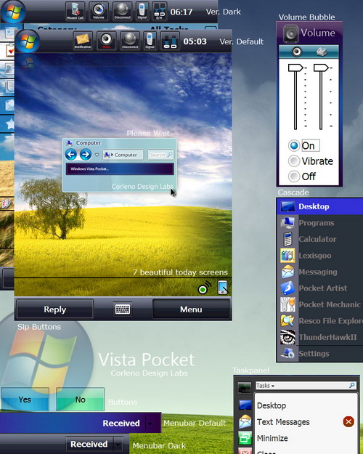This screenshot has width=363, height=454.
Task: Select speaker tab in Volume bubble
Action: click(296, 52)
